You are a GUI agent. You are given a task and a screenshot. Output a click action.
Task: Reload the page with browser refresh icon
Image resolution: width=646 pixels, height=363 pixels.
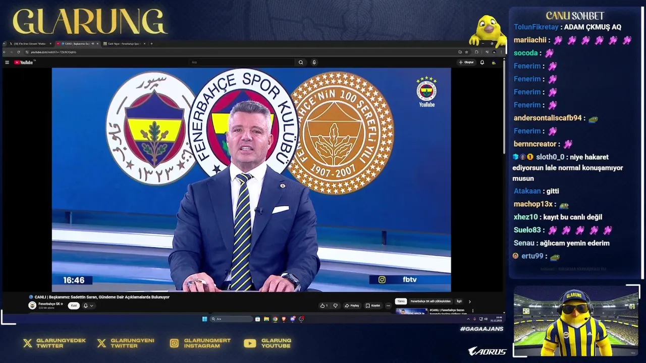[x=19, y=52]
